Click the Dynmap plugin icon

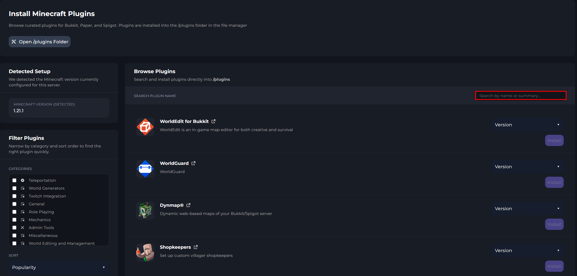coord(145,211)
